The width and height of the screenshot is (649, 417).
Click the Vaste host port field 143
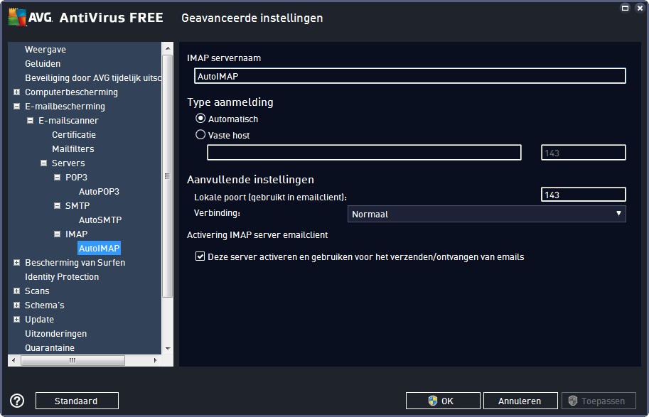(583, 153)
